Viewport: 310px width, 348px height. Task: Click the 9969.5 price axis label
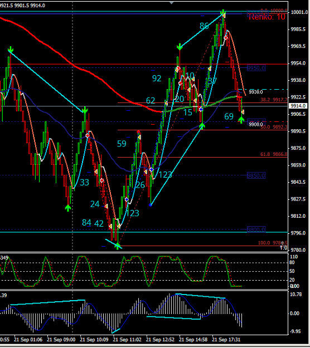298,46
